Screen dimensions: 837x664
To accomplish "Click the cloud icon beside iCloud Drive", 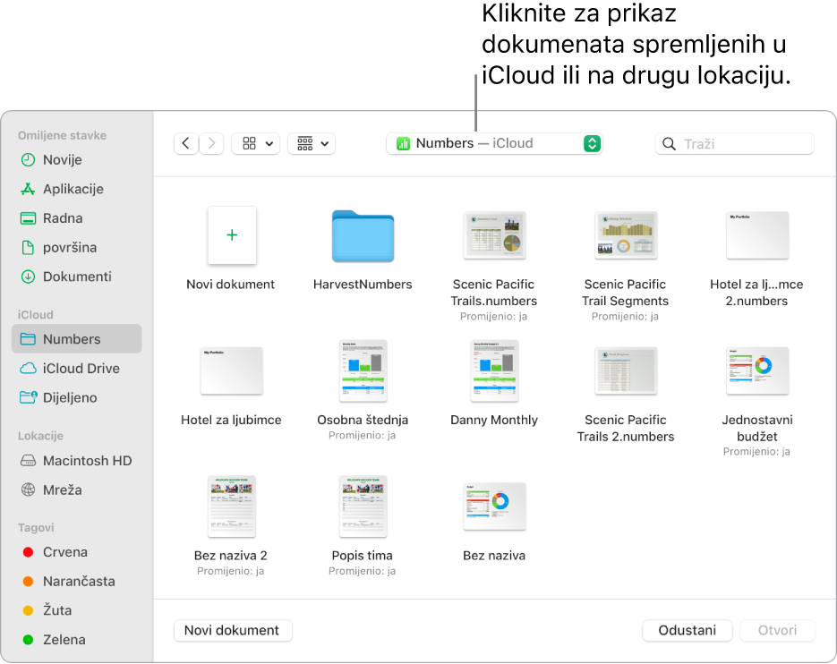I will click(x=28, y=369).
